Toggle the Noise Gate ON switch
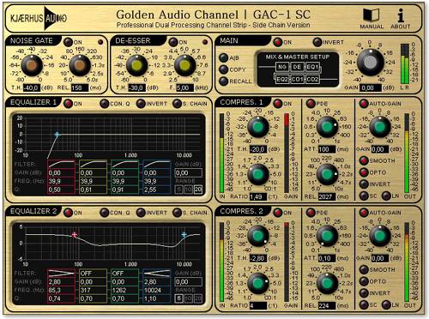Screen dimensions: 429x319 pyautogui.click(x=68, y=42)
